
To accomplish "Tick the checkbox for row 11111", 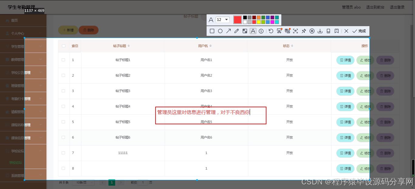I will (63, 153).
